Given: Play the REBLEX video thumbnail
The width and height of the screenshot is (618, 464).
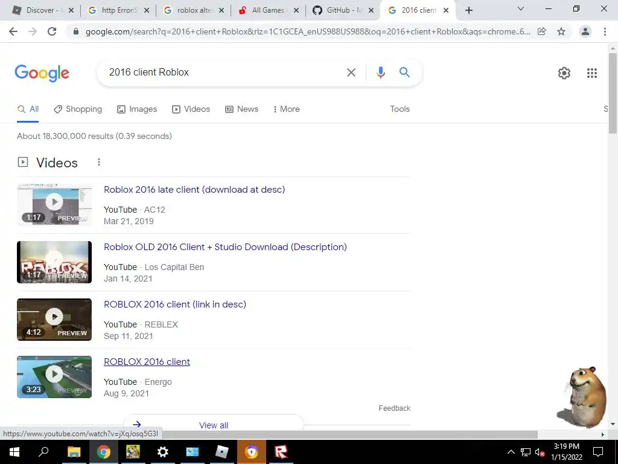Looking at the screenshot, I should [54, 320].
